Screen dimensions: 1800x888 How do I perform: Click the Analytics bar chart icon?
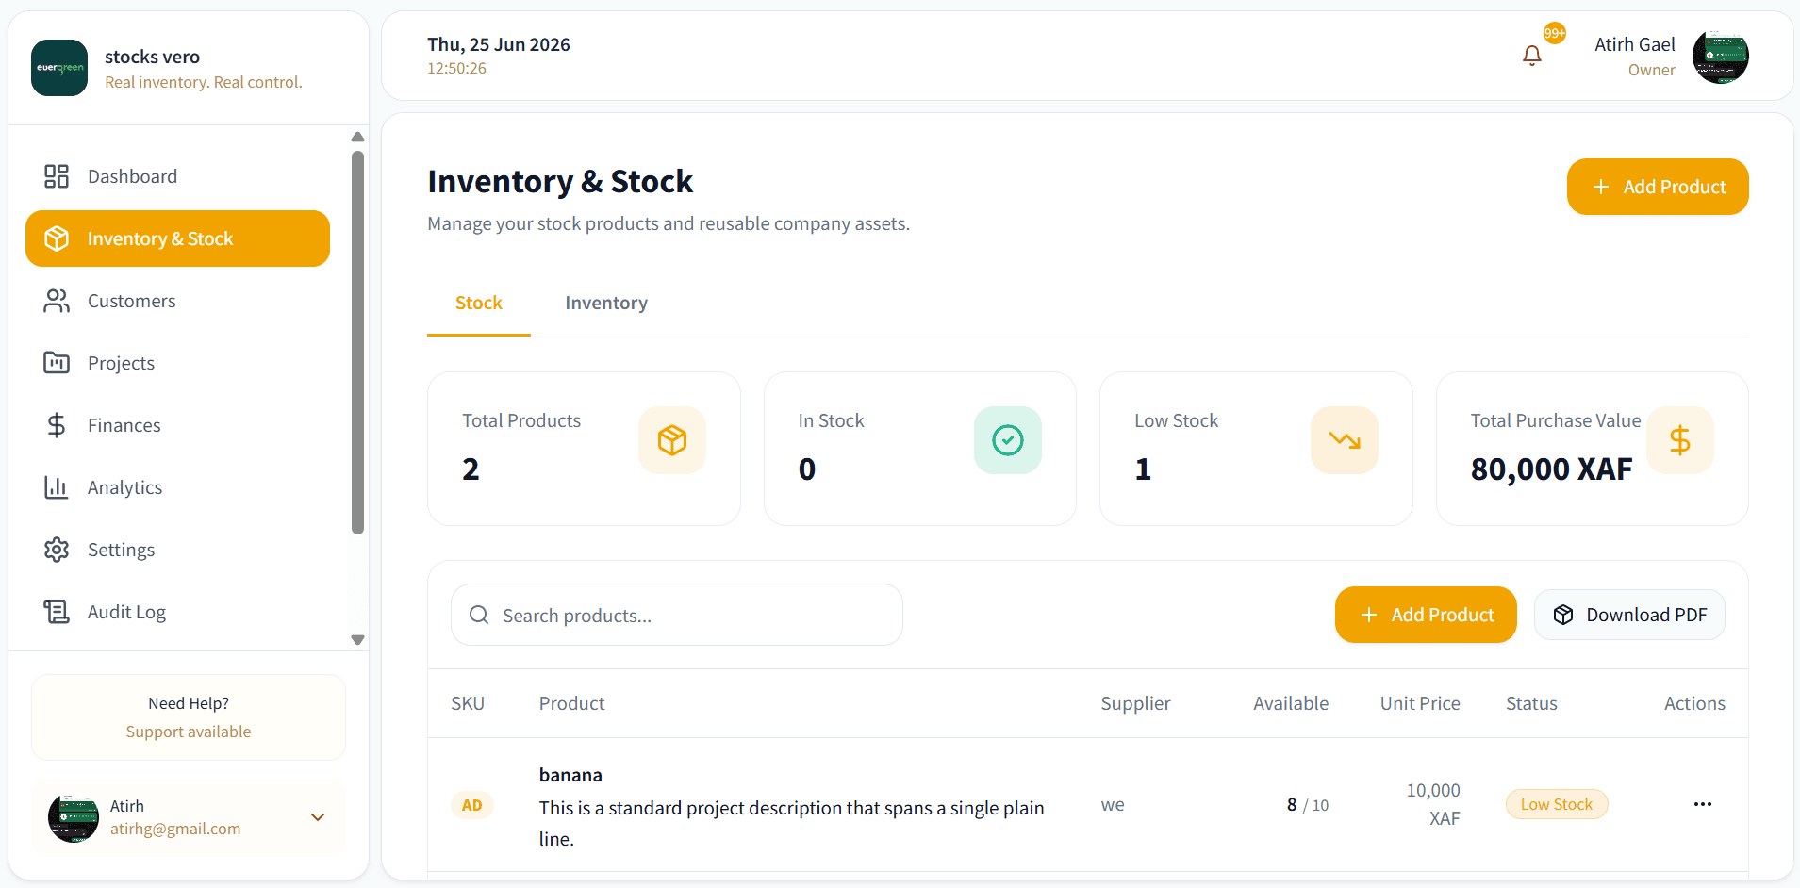pyautogui.click(x=57, y=487)
